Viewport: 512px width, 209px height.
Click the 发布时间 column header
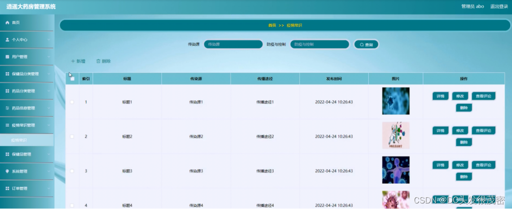tap(334, 79)
